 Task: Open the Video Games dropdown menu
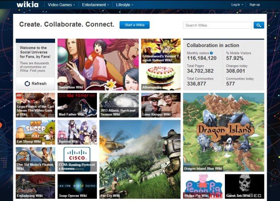[61, 5]
